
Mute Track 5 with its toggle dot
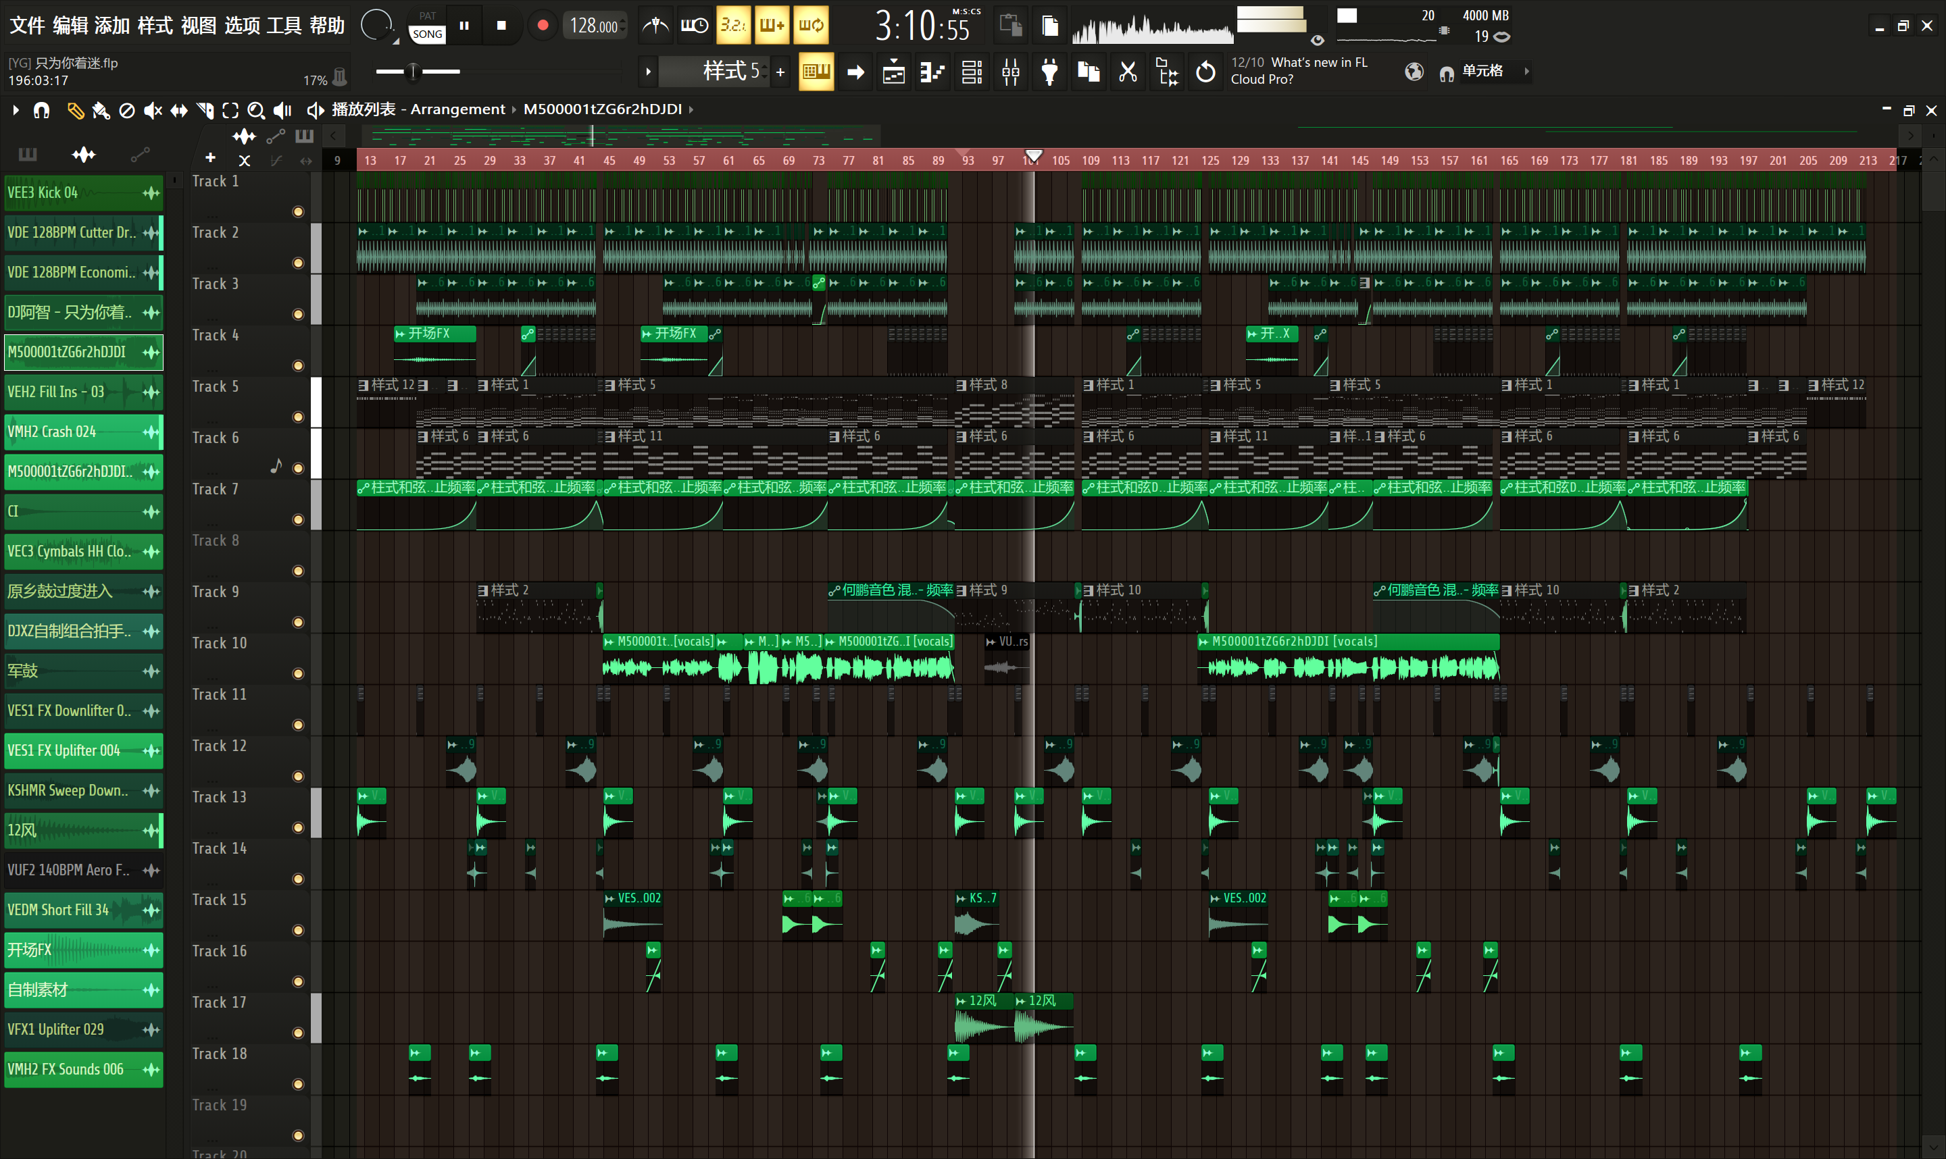297,417
